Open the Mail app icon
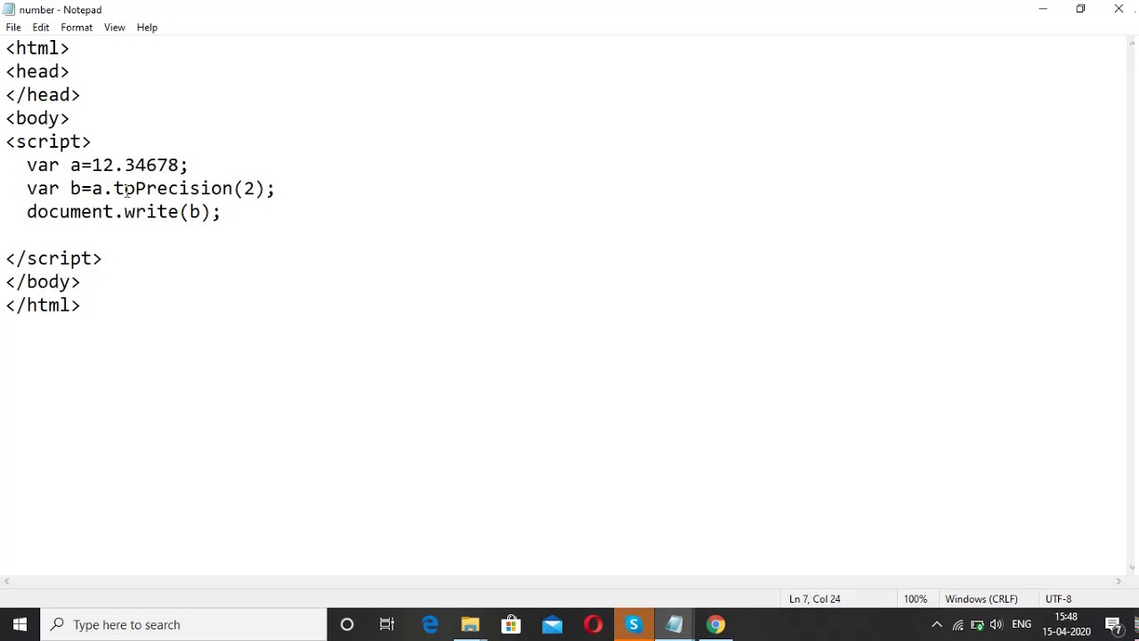 coord(552,625)
